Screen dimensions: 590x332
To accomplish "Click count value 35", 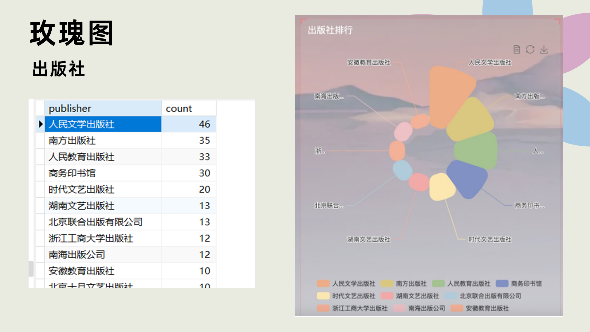I will pyautogui.click(x=204, y=140).
